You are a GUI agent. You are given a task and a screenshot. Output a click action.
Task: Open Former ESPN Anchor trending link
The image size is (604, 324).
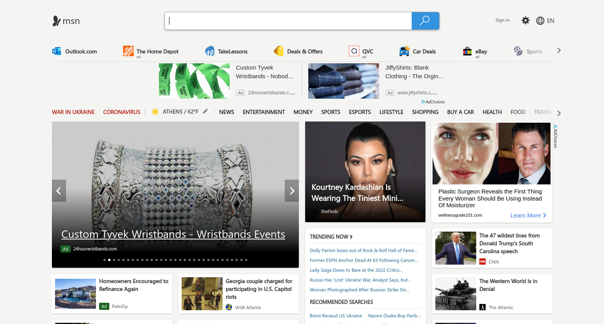click(x=364, y=260)
